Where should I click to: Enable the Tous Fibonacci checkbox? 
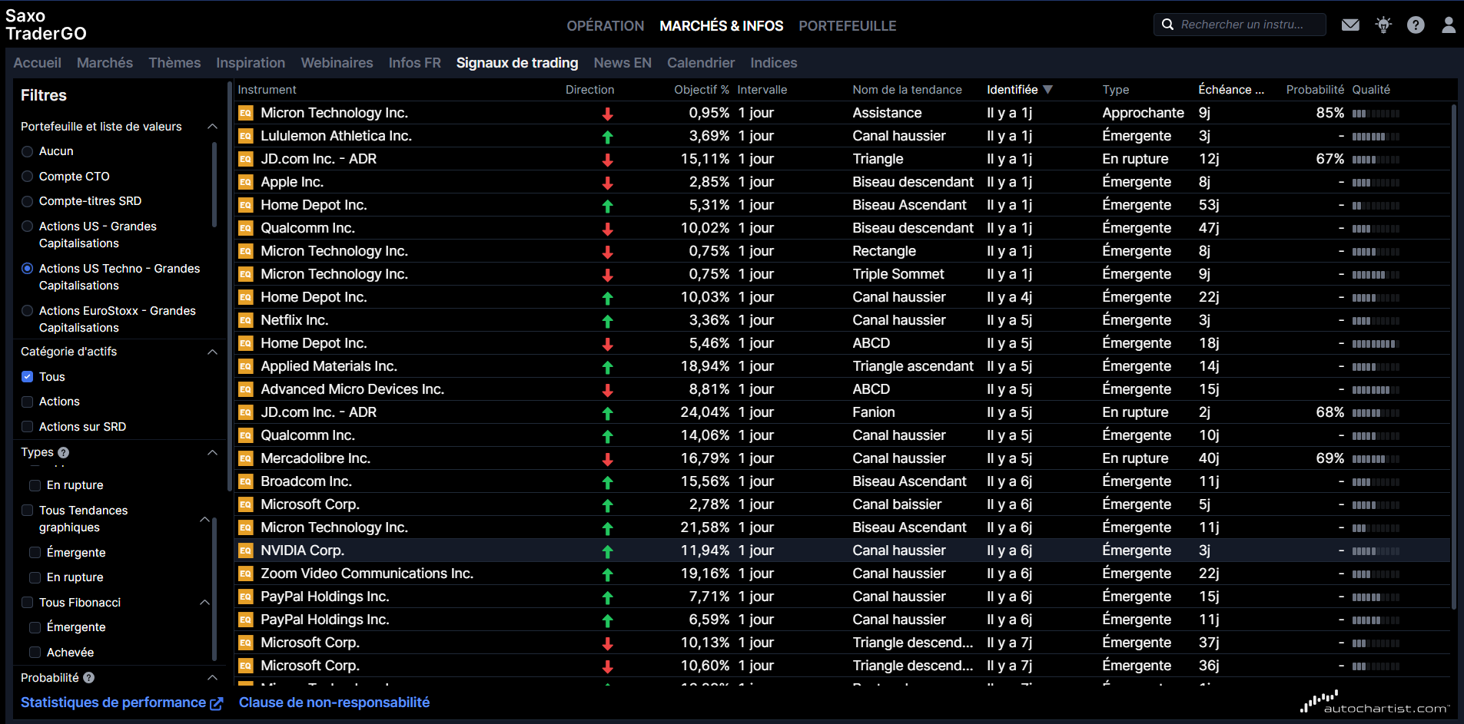click(x=28, y=603)
